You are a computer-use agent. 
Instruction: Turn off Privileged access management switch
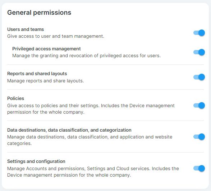199,52
